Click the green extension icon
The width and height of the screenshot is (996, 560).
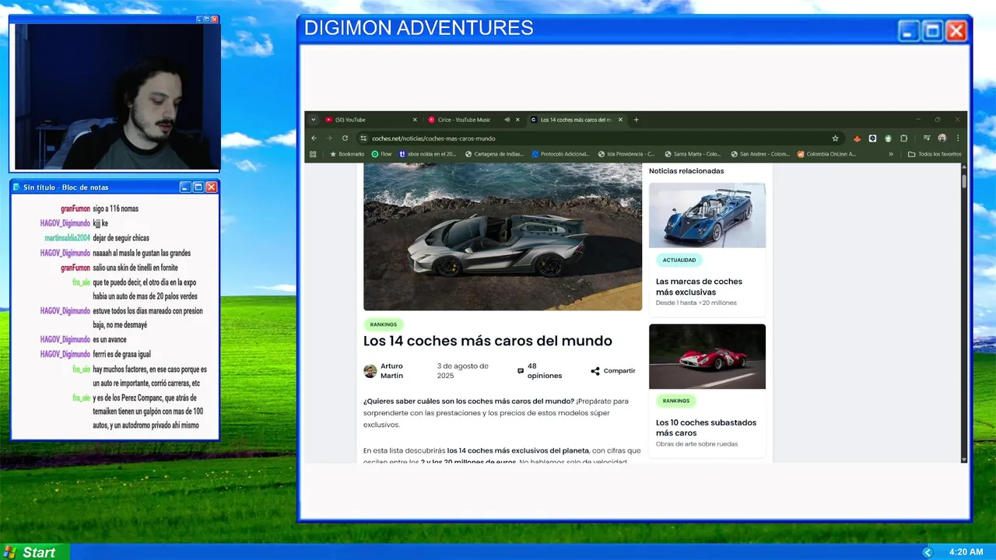[888, 138]
